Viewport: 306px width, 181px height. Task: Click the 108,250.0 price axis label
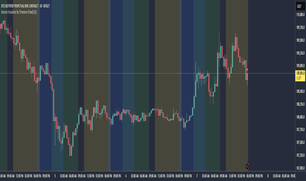(300, 104)
